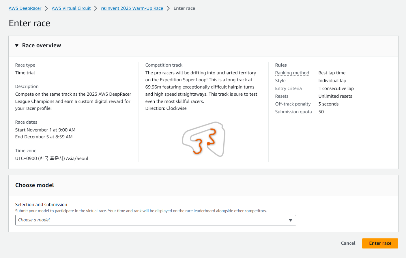The height and width of the screenshot is (258, 406).
Task: Click the 'Submission quota' label
Action: coord(293,112)
